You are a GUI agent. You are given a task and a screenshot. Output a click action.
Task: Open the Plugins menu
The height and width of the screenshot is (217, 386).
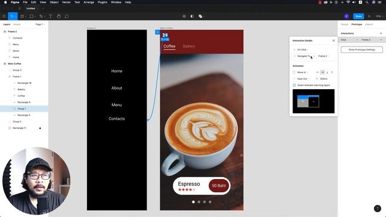[103, 2]
